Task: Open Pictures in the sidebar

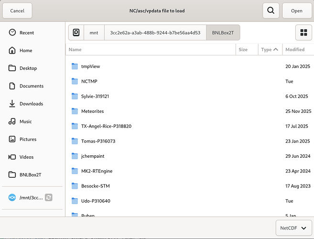Action: [28, 139]
